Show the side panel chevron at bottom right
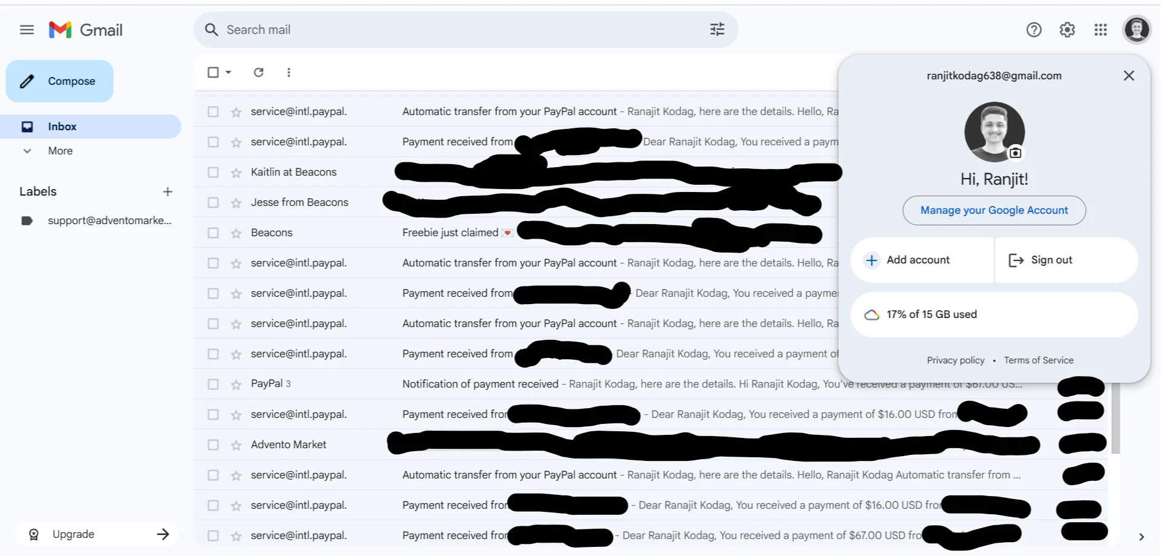This screenshot has width=1161, height=556. (x=1141, y=537)
